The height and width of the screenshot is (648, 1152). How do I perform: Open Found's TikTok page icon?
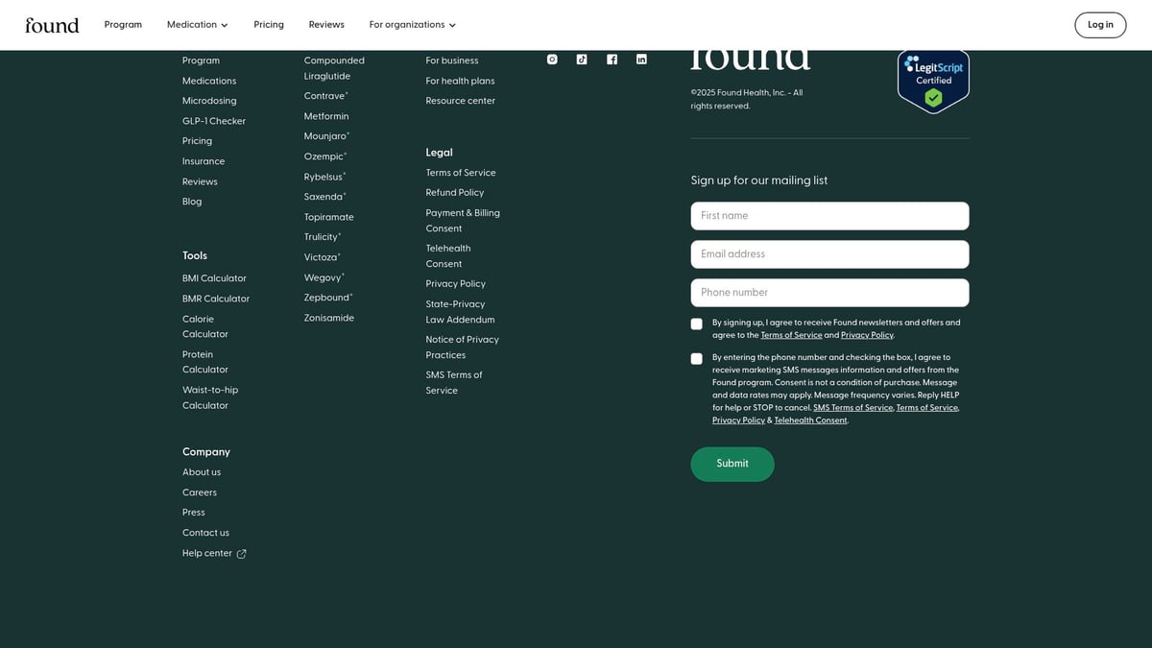coord(582,60)
